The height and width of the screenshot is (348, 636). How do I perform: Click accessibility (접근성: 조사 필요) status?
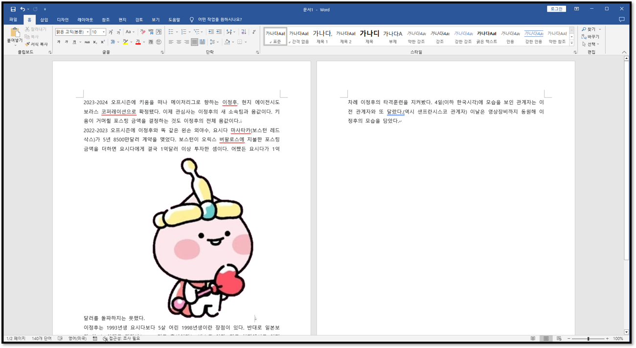121,338
